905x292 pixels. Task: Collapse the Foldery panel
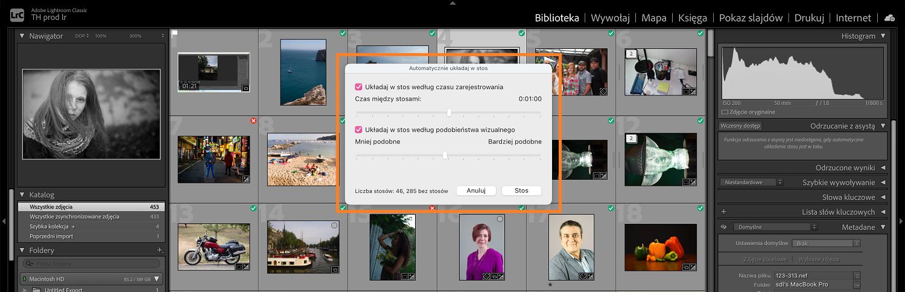[22, 250]
